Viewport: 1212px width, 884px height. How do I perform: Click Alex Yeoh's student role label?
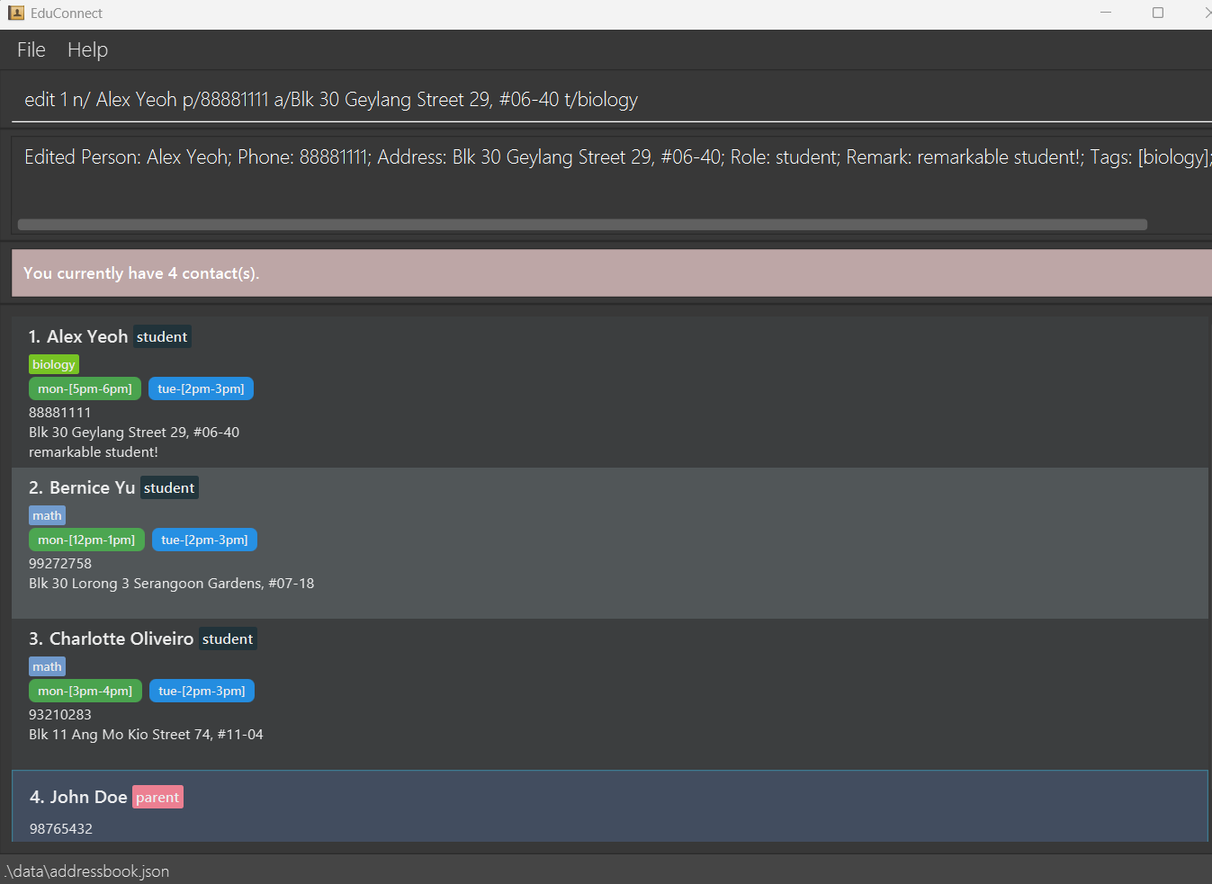coord(162,337)
